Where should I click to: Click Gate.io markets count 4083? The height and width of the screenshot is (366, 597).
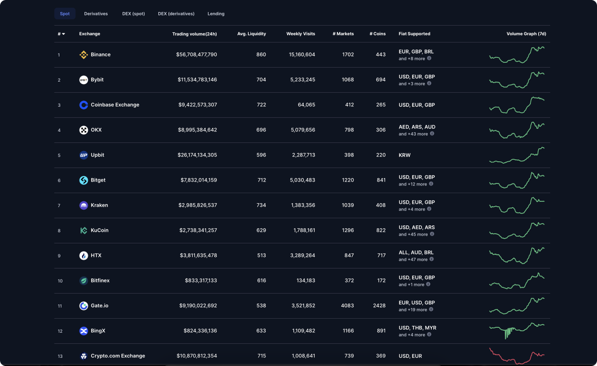tap(347, 306)
